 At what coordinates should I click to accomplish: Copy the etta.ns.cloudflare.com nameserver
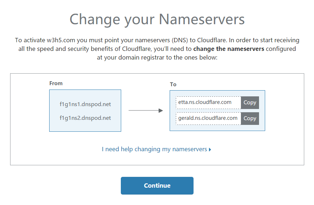point(250,102)
